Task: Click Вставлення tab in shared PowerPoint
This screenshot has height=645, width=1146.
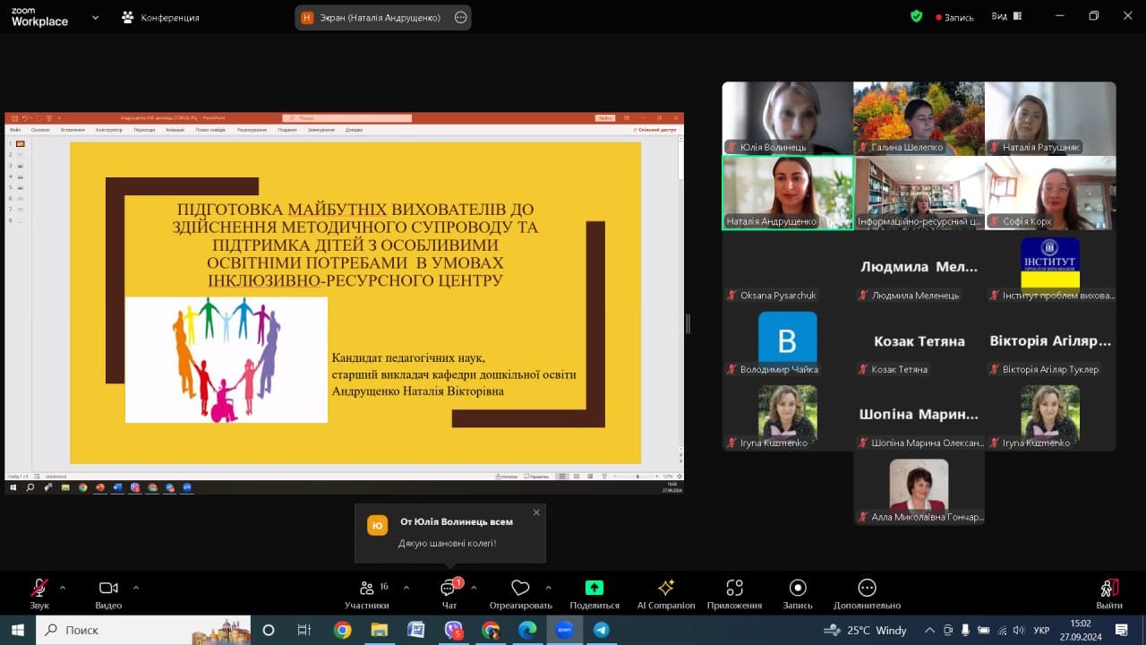Action: pyautogui.click(x=73, y=130)
